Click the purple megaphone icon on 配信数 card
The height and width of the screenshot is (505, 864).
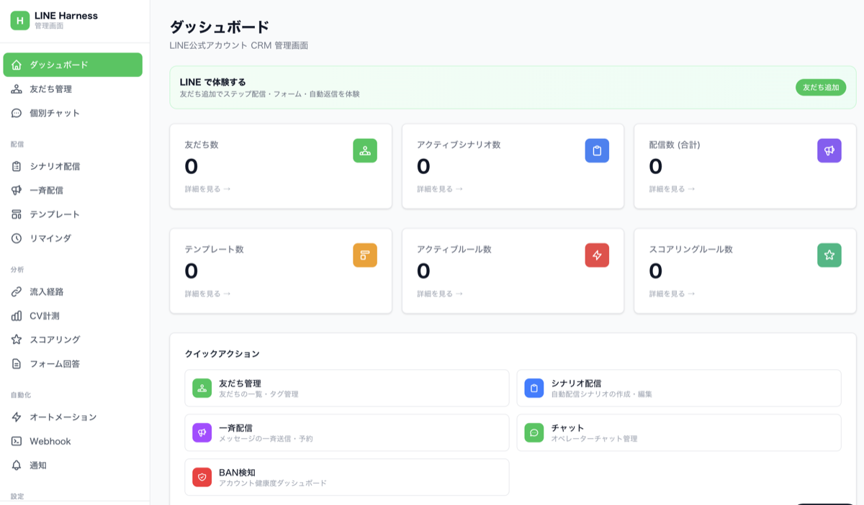[x=829, y=150]
